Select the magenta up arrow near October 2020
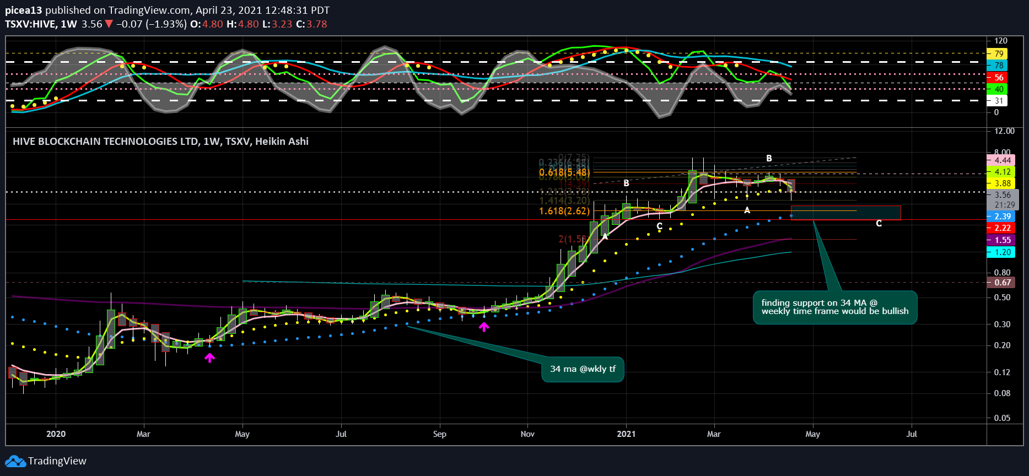This screenshot has height=476, width=1029. [483, 327]
